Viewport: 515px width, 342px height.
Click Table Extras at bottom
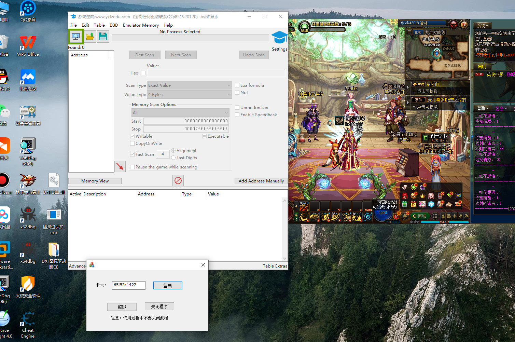(x=275, y=266)
